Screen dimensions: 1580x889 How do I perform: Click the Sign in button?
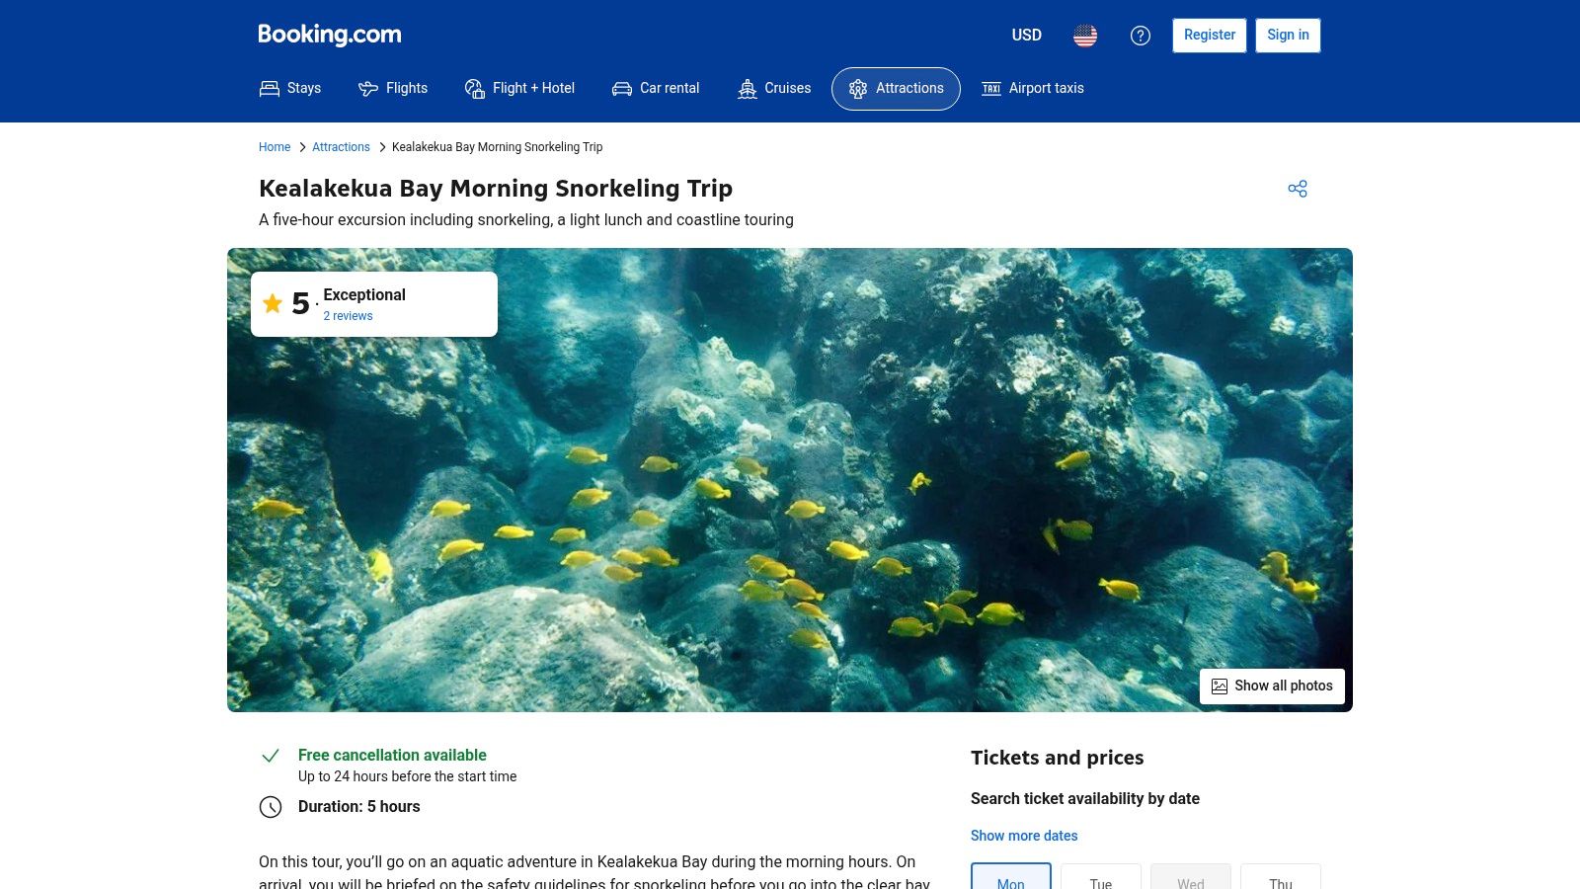coord(1288,35)
